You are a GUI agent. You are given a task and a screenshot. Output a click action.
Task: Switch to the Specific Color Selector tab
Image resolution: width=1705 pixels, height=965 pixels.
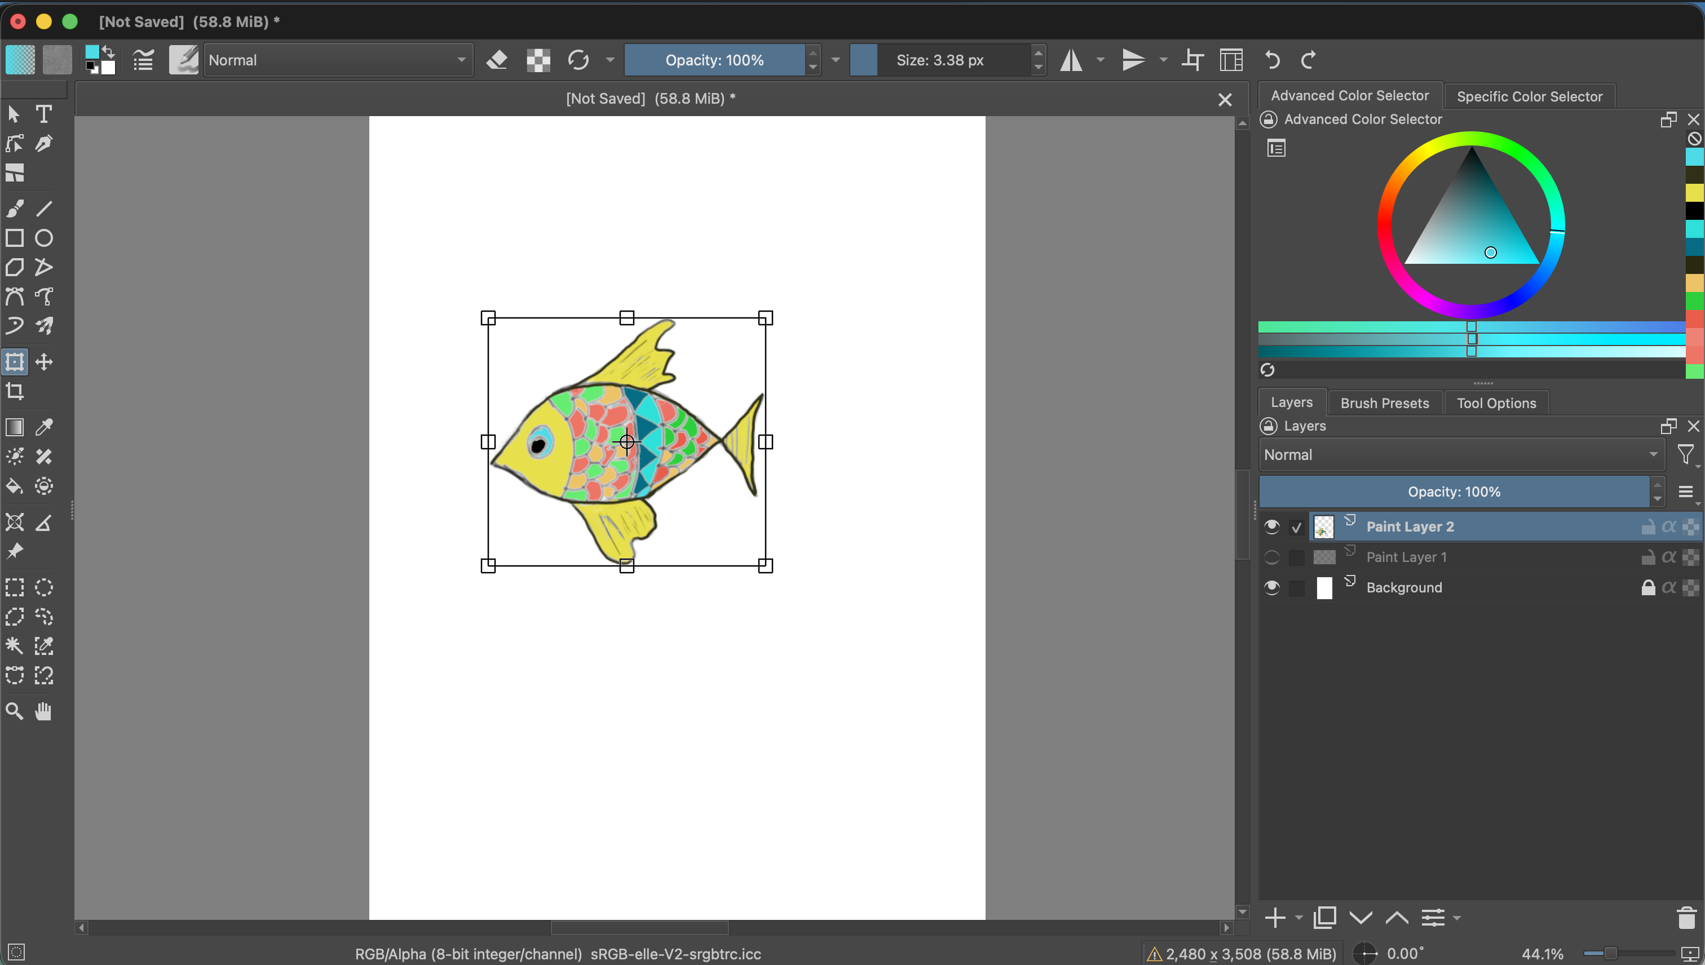[x=1529, y=97]
